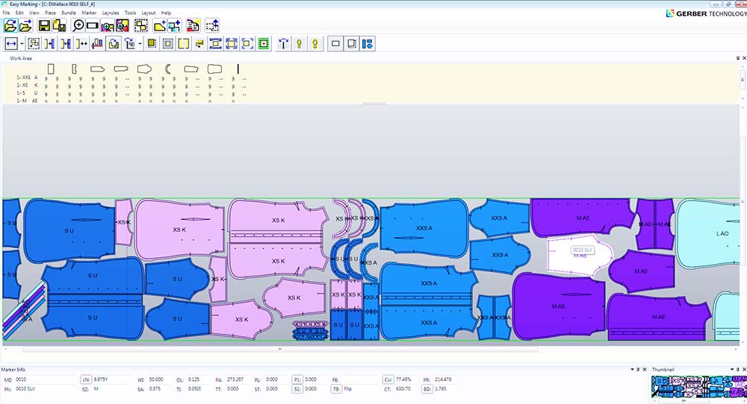Click the green-bordered toolbar icon
747x404 pixels.
[x=264, y=44]
